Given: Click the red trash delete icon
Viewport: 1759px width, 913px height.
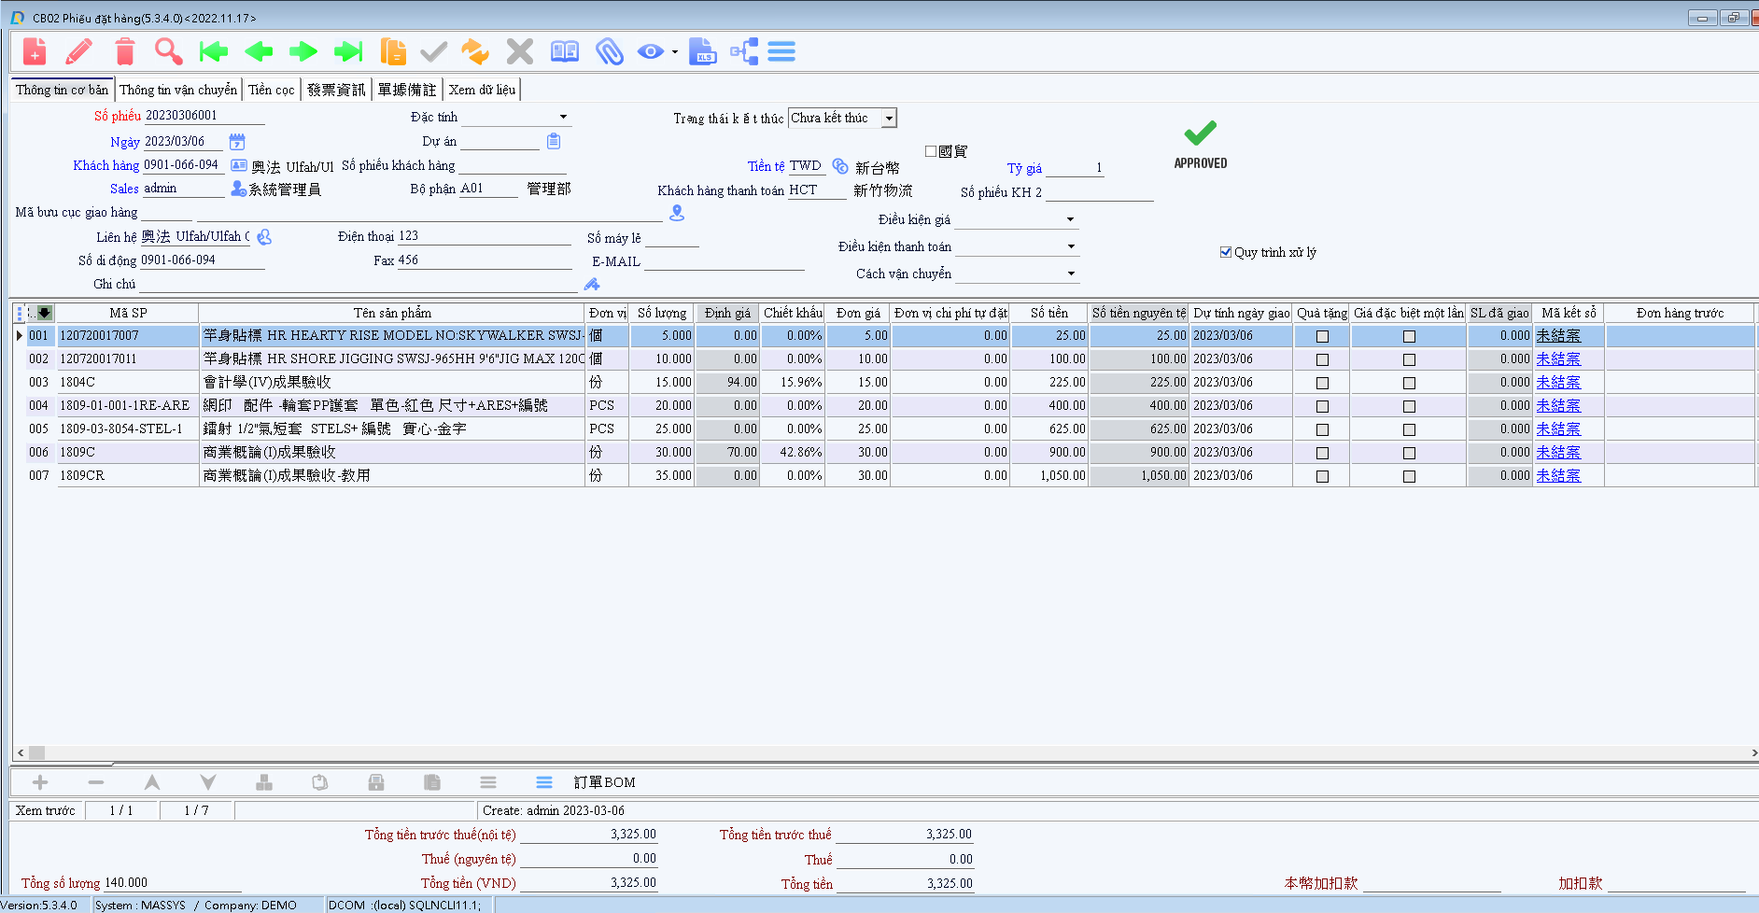Looking at the screenshot, I should coord(124,51).
